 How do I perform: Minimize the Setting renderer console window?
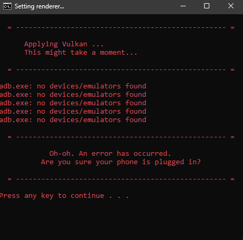(x=183, y=6)
